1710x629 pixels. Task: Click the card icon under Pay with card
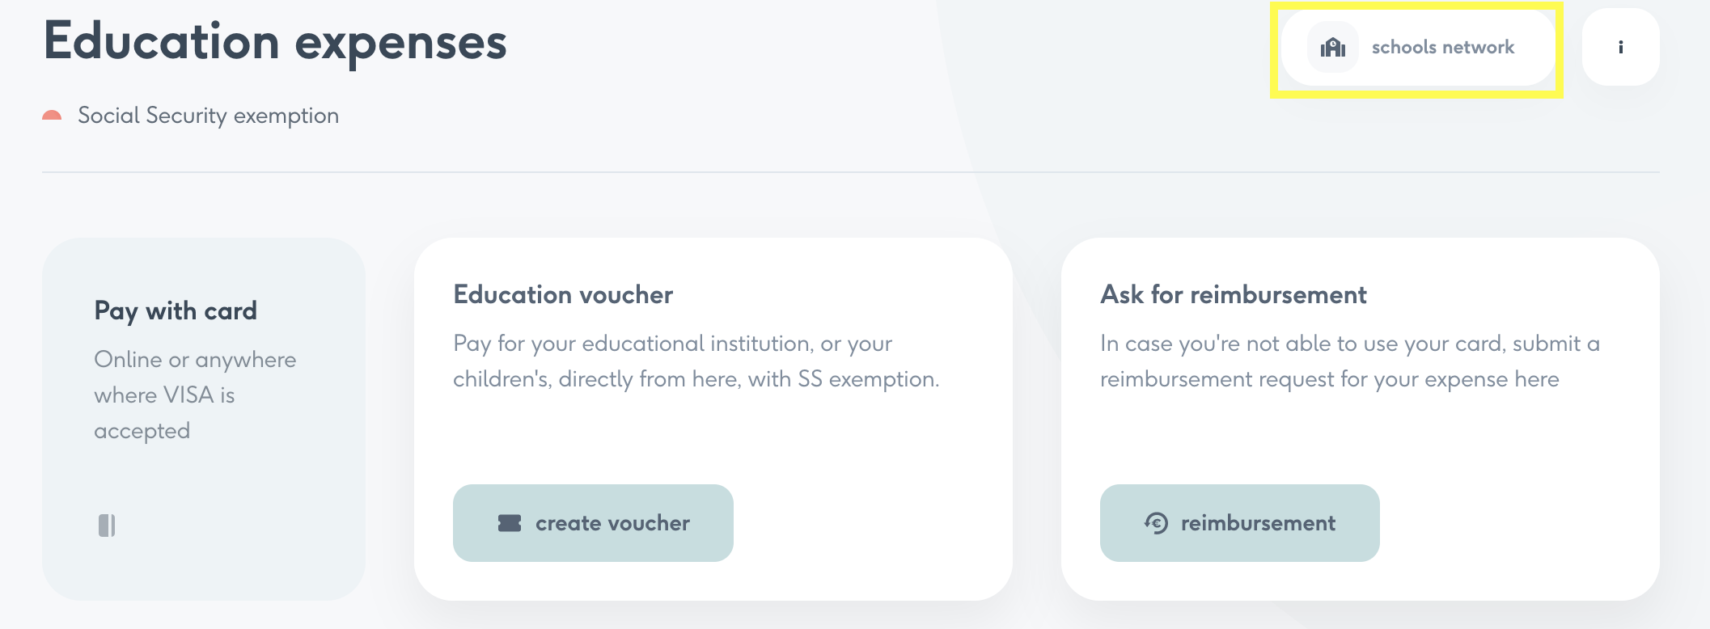pyautogui.click(x=107, y=526)
